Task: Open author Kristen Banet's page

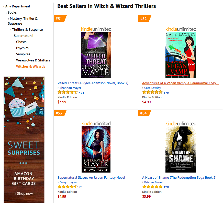Action: pyautogui.click(x=153, y=182)
